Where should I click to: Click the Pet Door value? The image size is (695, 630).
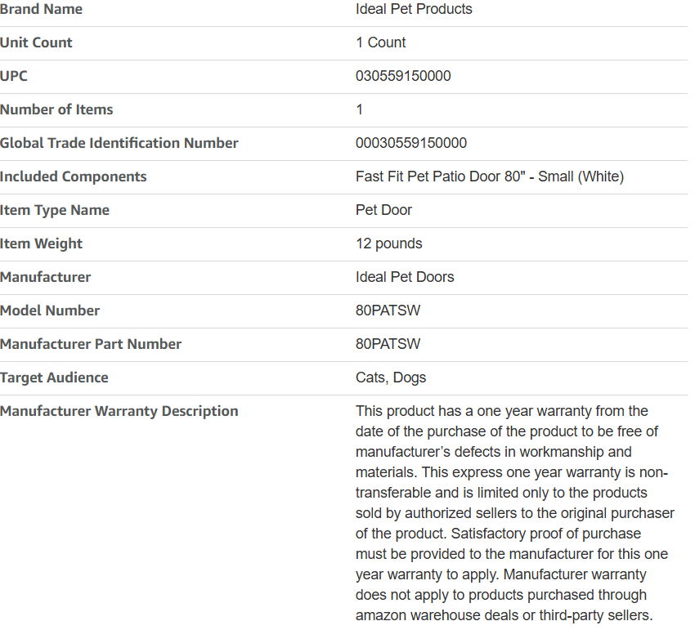coord(383,209)
